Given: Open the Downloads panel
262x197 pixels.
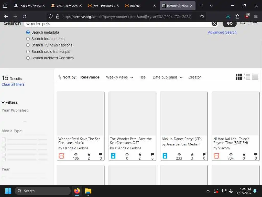Looking at the screenshot, I should click(x=228, y=16).
